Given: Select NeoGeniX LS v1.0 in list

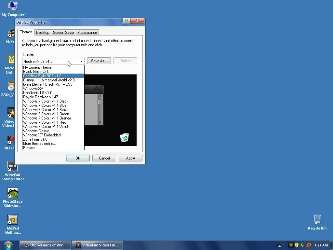Looking at the screenshot, I should 53,93.
